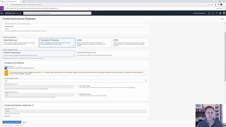This screenshot has width=226, height=127.
Task: Select the APEX workload type
Action: pos(130,43)
